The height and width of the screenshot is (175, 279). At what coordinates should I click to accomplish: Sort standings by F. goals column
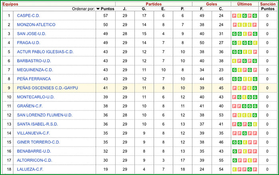point(202,9)
